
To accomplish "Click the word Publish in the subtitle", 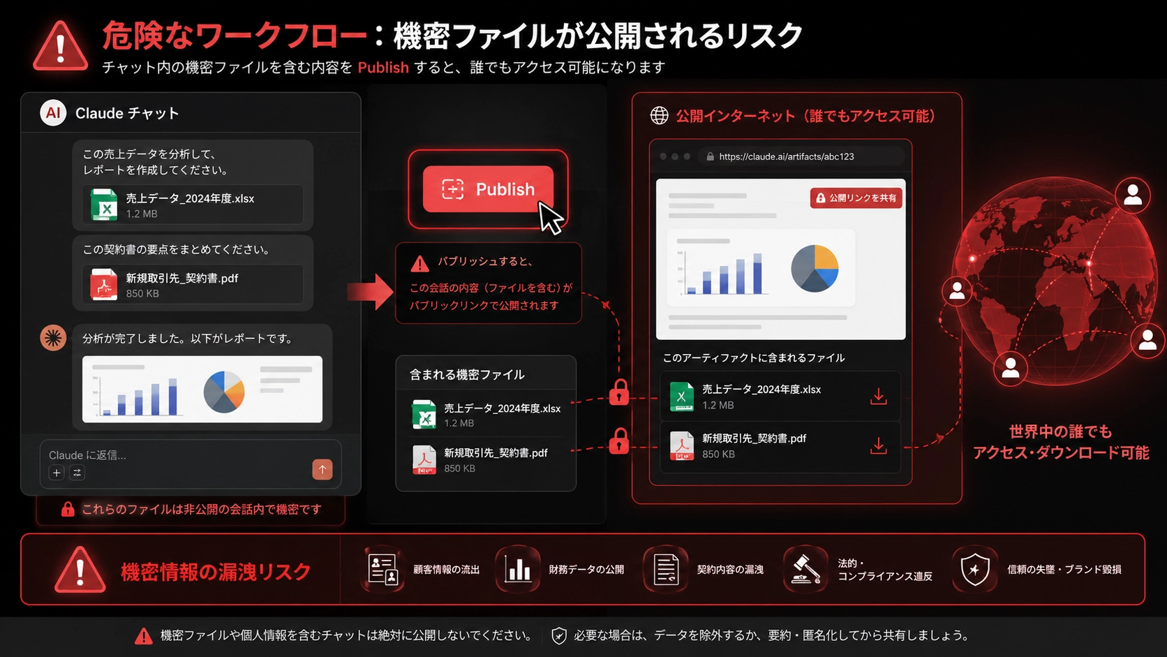I will [x=383, y=68].
